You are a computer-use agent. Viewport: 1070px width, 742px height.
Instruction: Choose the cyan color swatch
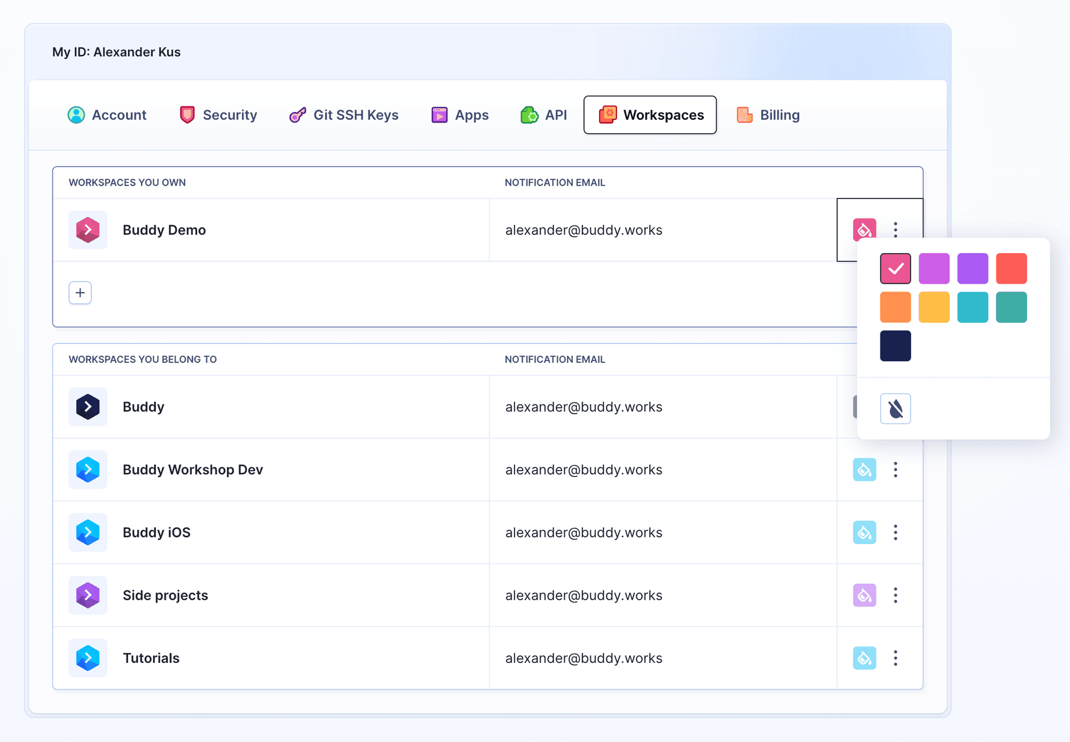coord(972,307)
